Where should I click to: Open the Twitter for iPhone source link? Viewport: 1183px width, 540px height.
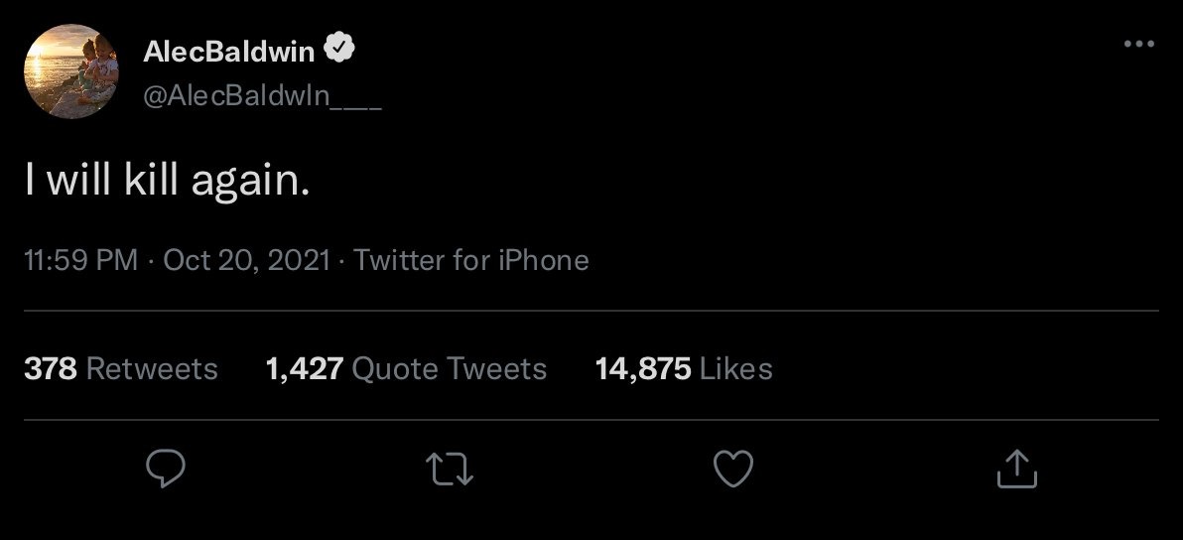pyautogui.click(x=471, y=261)
